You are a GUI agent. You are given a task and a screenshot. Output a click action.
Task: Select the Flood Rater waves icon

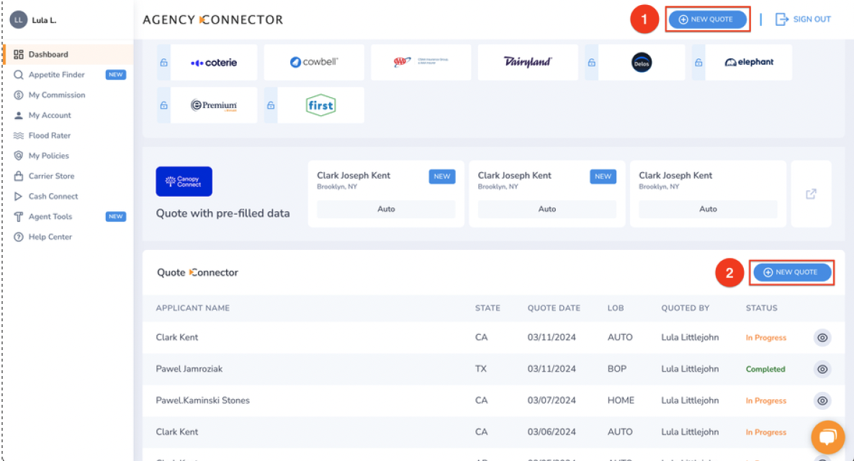pyautogui.click(x=17, y=135)
